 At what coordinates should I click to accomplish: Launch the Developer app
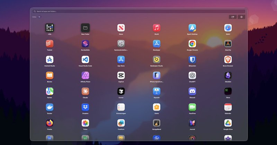(x=157, y=44)
